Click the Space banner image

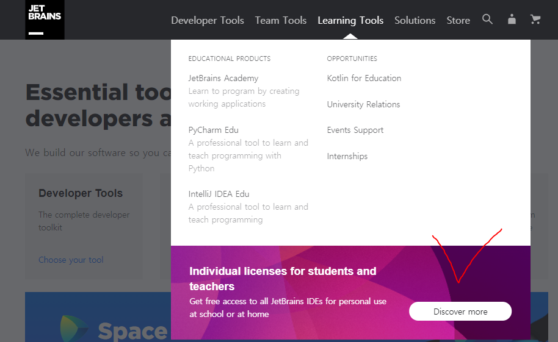point(98,317)
